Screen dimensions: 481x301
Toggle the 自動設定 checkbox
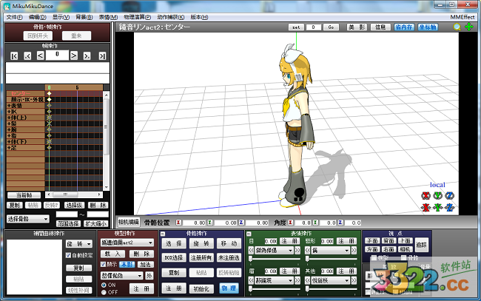68,255
